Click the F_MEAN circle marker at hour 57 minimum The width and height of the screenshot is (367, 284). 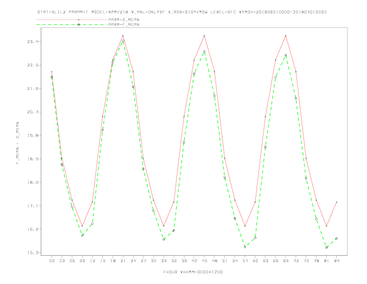point(245,247)
